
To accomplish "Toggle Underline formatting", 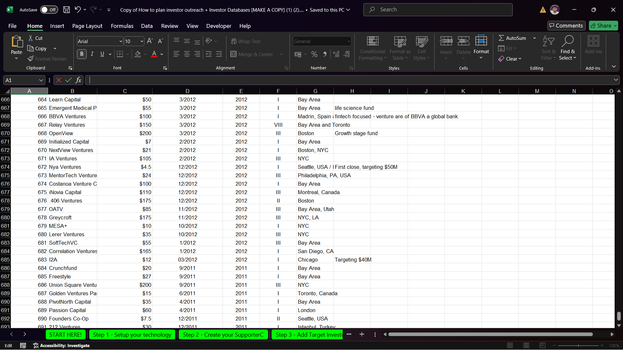I will (x=102, y=54).
